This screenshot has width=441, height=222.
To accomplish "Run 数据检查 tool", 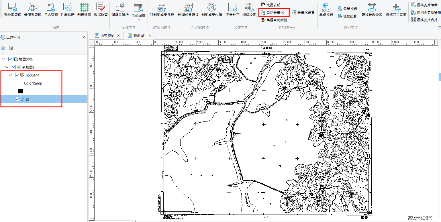I will pos(101,9).
